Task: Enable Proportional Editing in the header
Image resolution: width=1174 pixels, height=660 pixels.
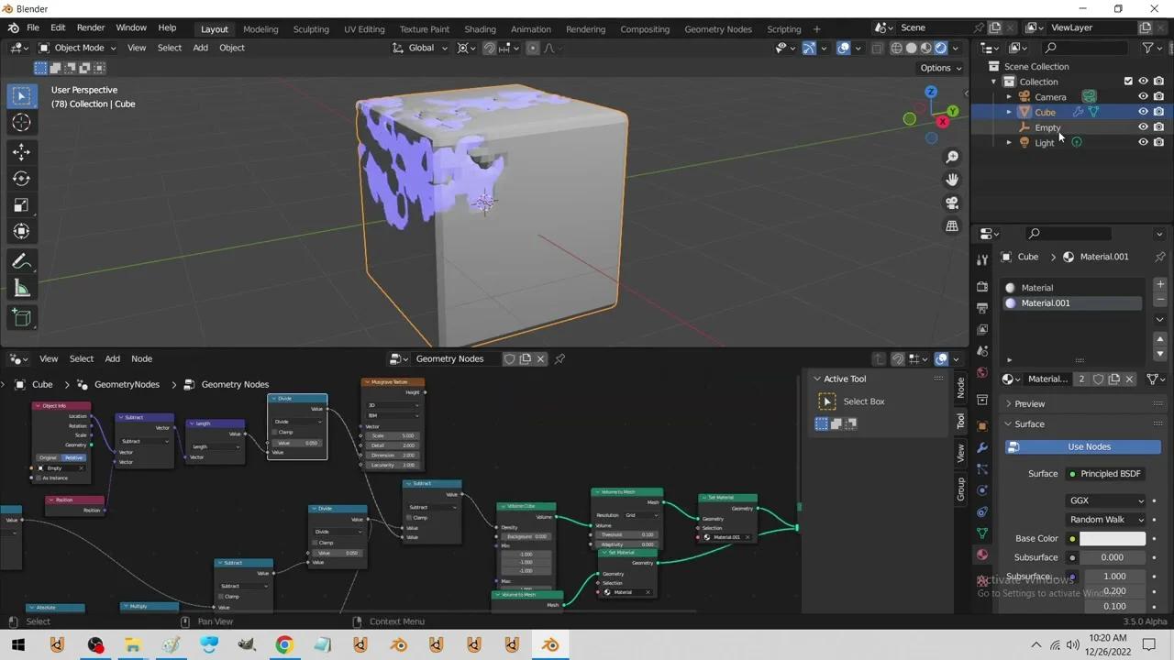Action: (532, 48)
